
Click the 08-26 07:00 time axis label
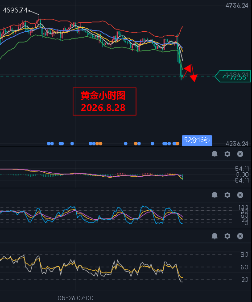(75, 298)
